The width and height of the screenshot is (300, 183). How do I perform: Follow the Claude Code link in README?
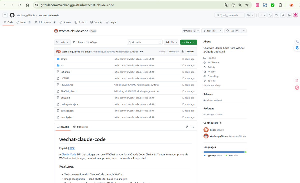69,154
